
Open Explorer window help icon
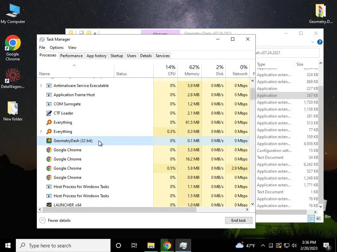pyautogui.click(x=320, y=42)
